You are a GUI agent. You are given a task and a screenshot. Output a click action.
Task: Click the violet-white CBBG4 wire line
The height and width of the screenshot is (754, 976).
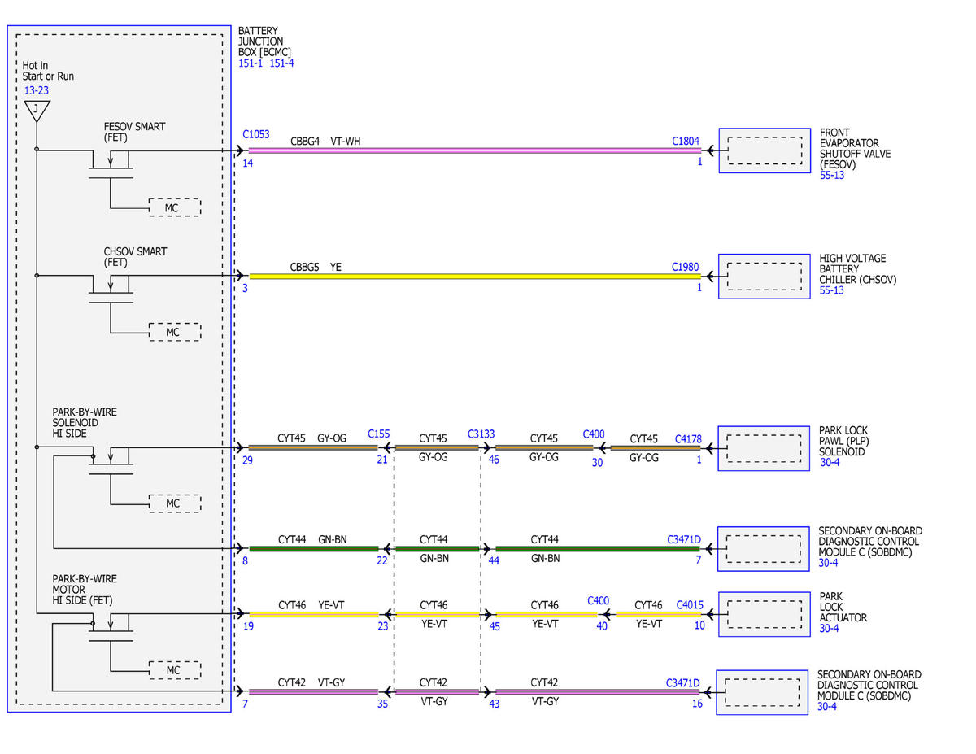(475, 150)
